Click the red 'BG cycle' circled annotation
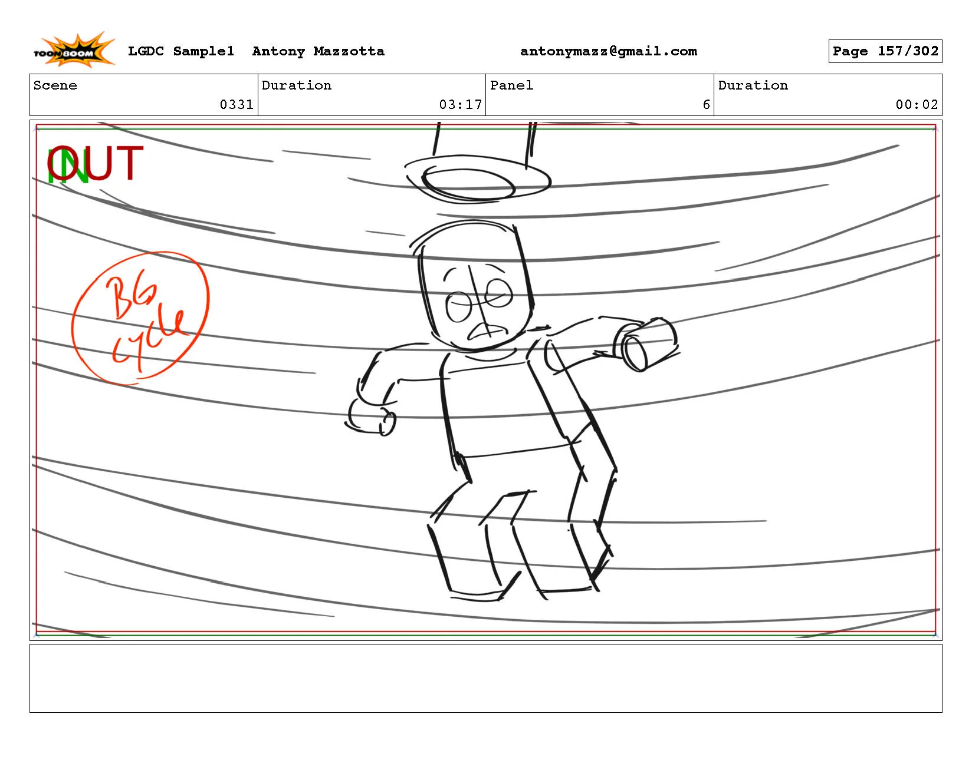Screen dimensions: 972x757 pyautogui.click(x=140, y=318)
